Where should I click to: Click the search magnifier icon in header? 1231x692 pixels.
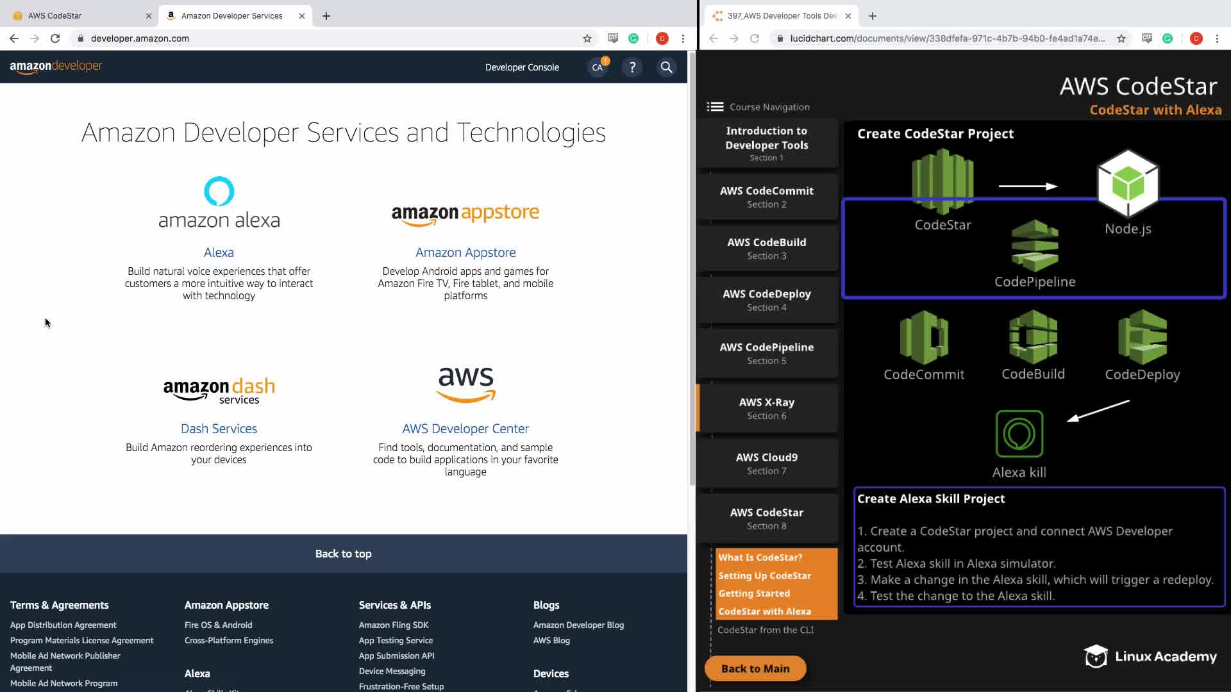666,67
